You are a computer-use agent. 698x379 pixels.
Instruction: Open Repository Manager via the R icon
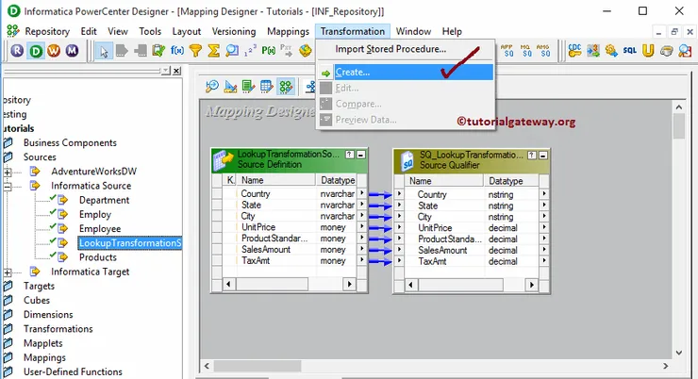point(17,51)
